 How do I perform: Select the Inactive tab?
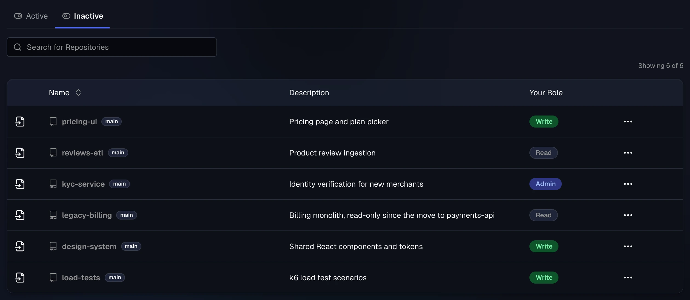click(x=82, y=16)
